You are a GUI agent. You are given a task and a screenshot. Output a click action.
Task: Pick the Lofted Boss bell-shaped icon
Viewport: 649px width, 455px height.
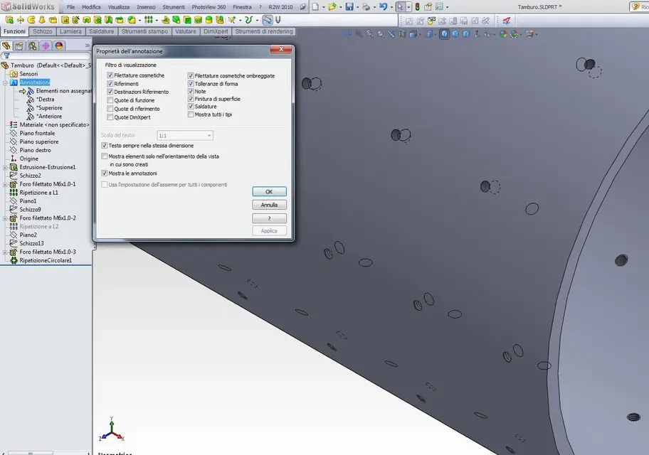pyautogui.click(x=42, y=20)
